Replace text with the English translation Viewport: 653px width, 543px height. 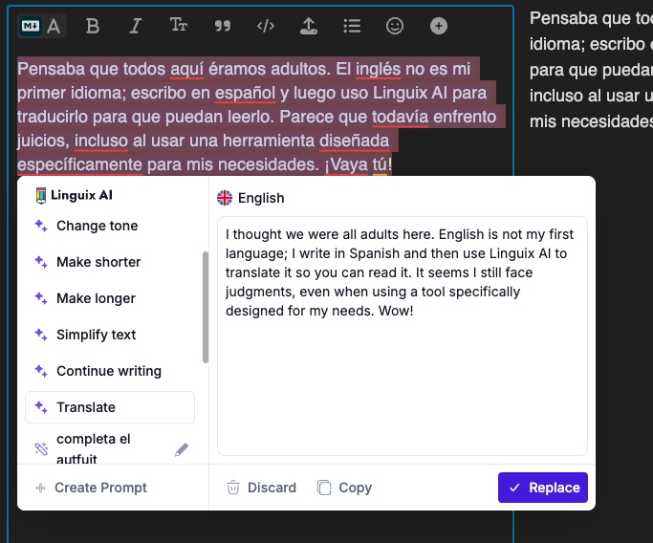543,488
